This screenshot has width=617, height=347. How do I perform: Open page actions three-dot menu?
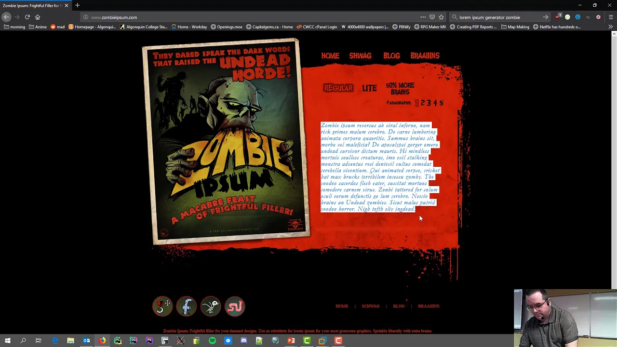coord(423,17)
